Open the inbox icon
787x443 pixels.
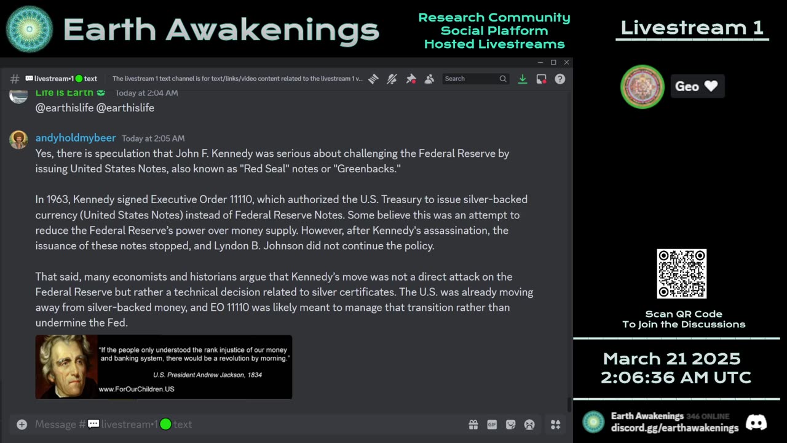click(x=541, y=79)
